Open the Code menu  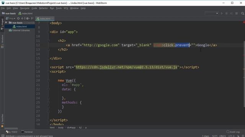(34, 8)
